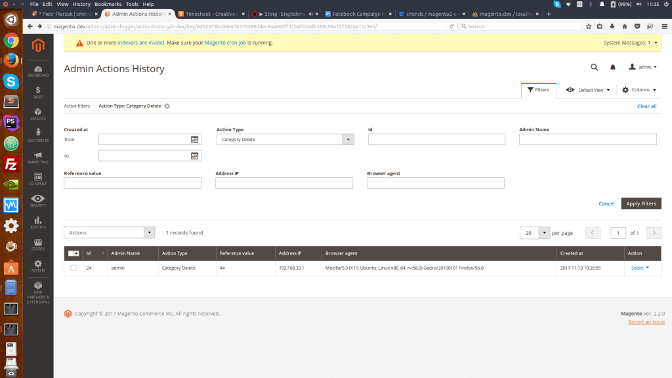Expand the per page count dropdown
The height and width of the screenshot is (378, 672).
tap(544, 233)
